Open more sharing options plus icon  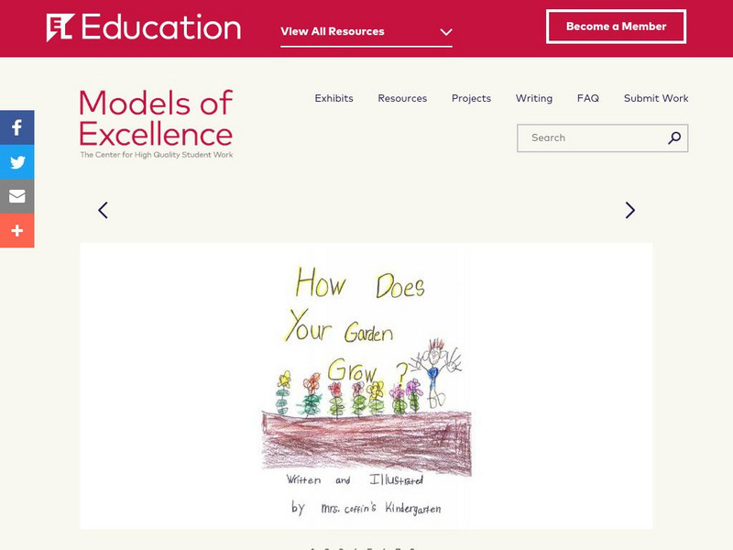click(16, 231)
